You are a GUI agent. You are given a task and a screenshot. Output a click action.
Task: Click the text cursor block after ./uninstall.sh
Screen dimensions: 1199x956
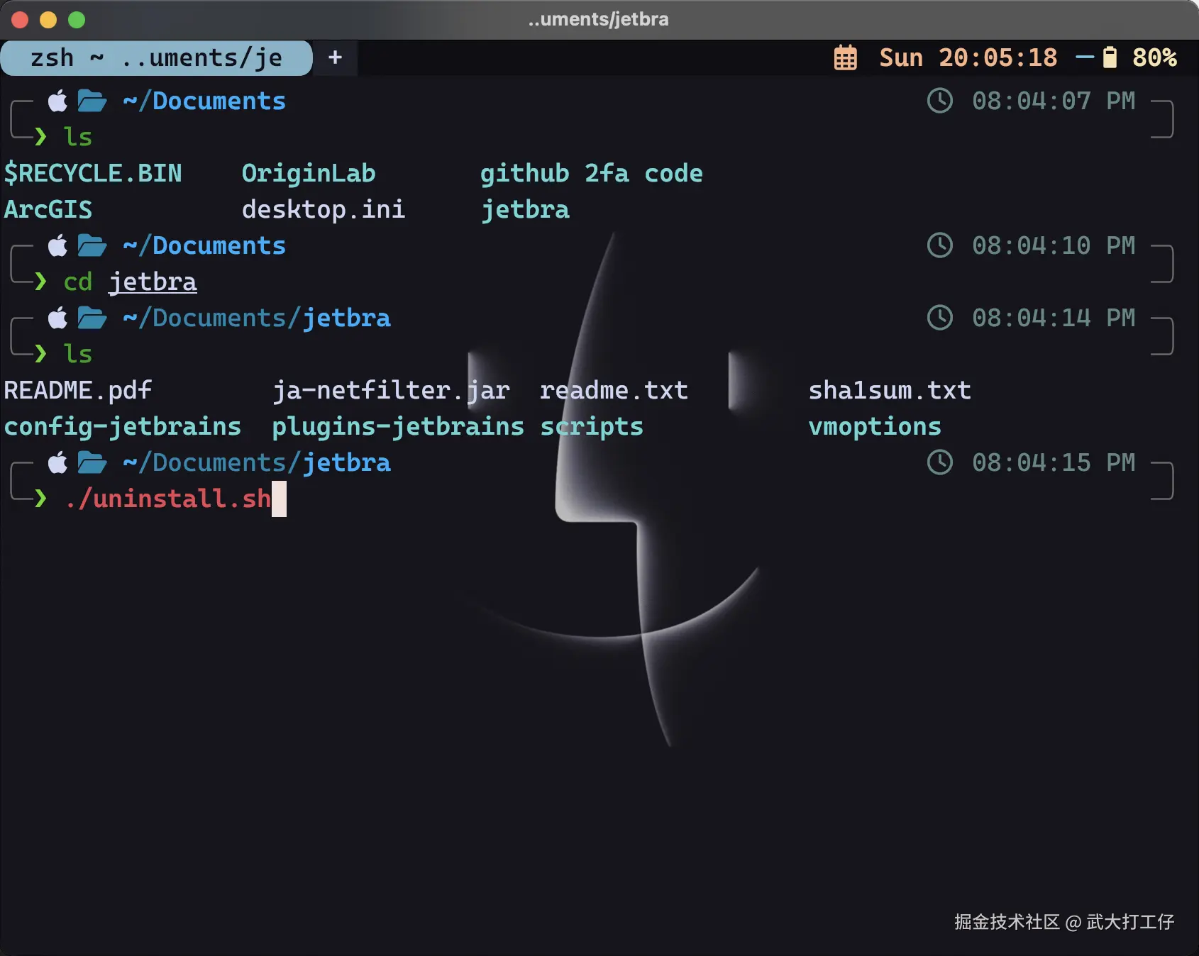[279, 499]
